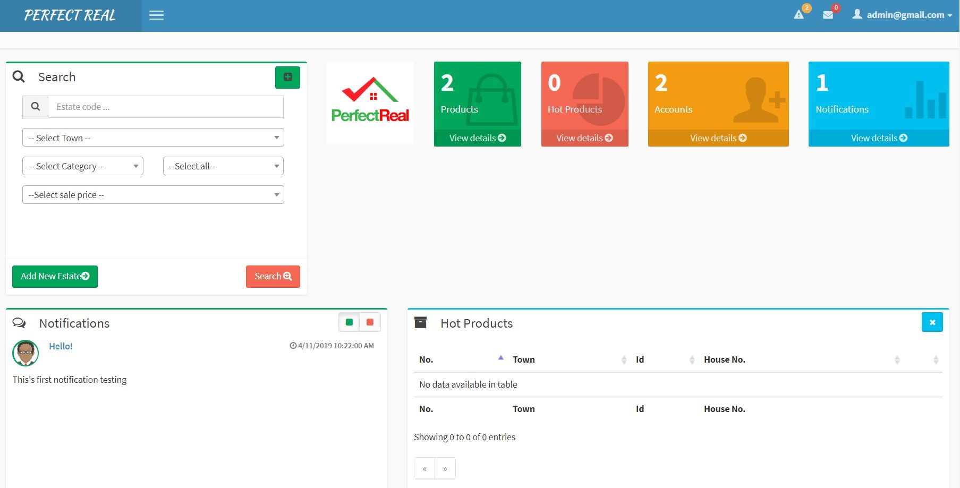Click the magnifier icon beside Estate code
960x488 pixels.
(36, 107)
